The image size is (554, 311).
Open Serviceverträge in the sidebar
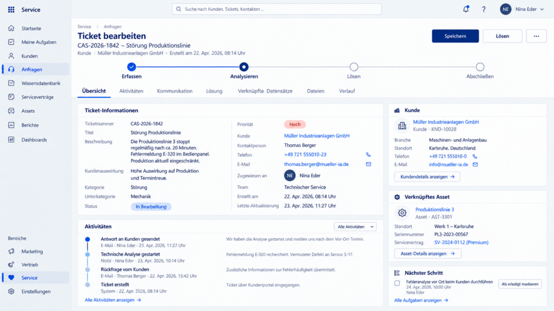(35, 97)
